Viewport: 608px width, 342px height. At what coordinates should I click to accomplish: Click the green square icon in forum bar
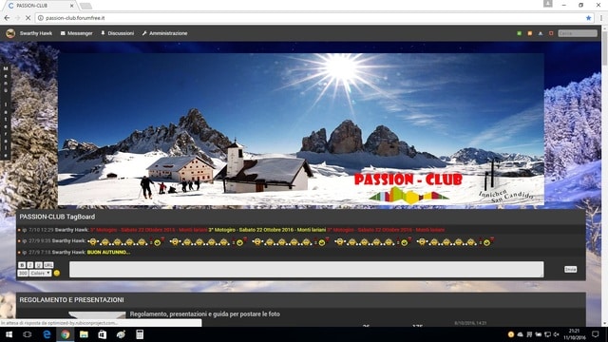520,34
